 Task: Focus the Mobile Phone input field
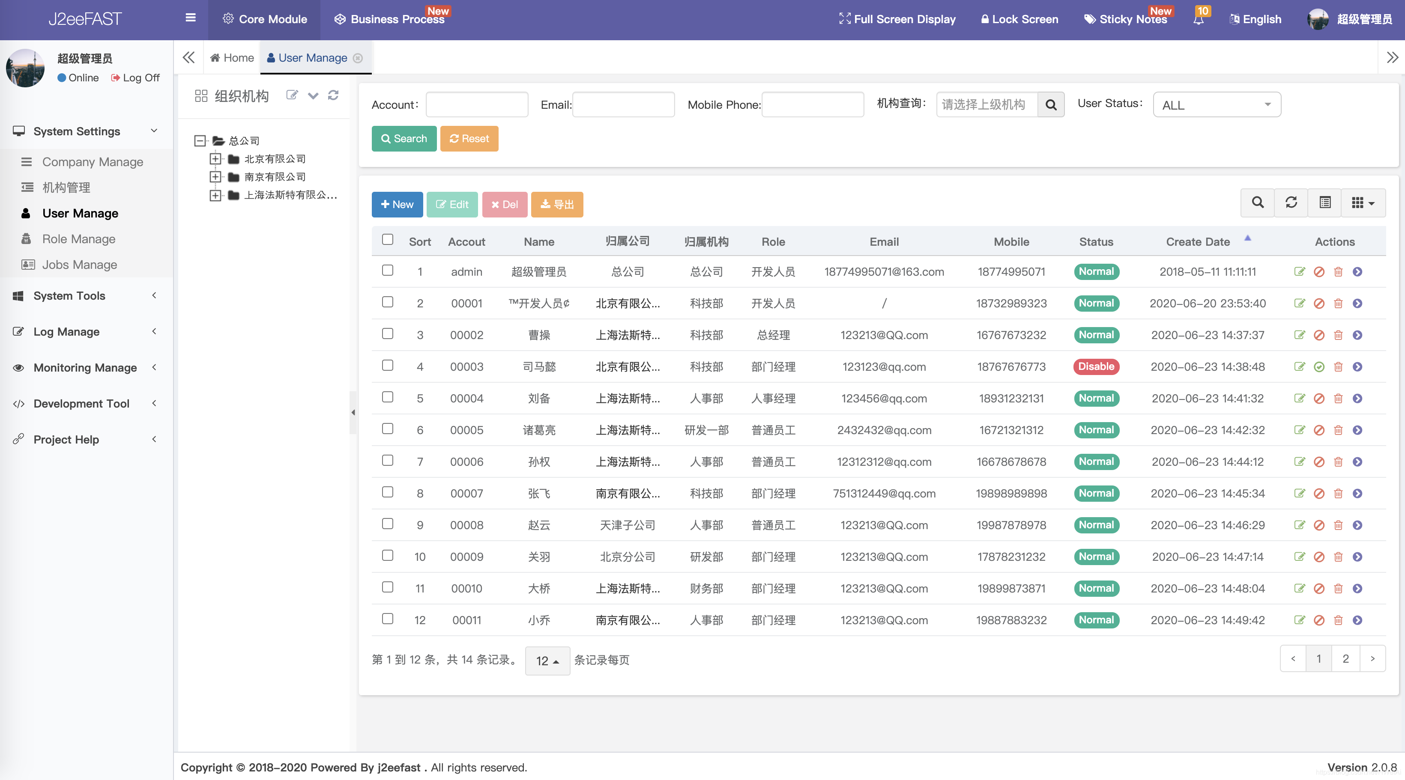813,104
